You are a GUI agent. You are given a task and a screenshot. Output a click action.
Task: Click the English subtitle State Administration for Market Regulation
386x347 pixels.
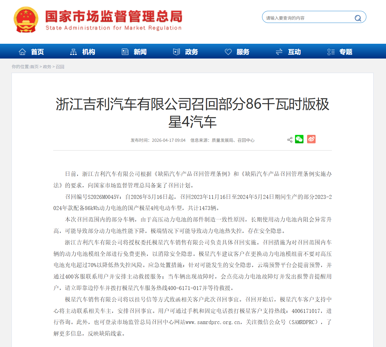114,28
